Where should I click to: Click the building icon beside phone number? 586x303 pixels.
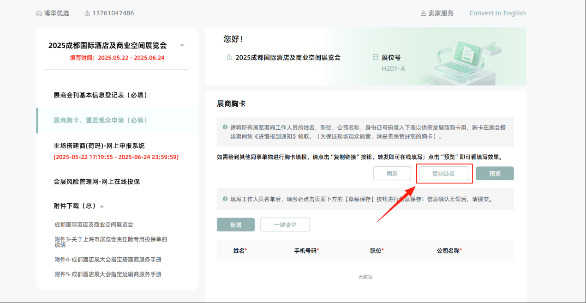88,13
